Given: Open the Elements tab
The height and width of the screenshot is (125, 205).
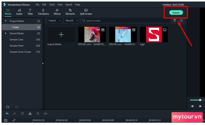Looking at the screenshot, I should [70, 12].
